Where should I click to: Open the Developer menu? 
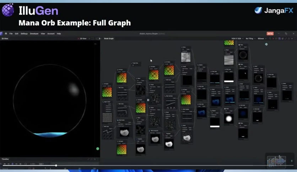click(x=34, y=33)
